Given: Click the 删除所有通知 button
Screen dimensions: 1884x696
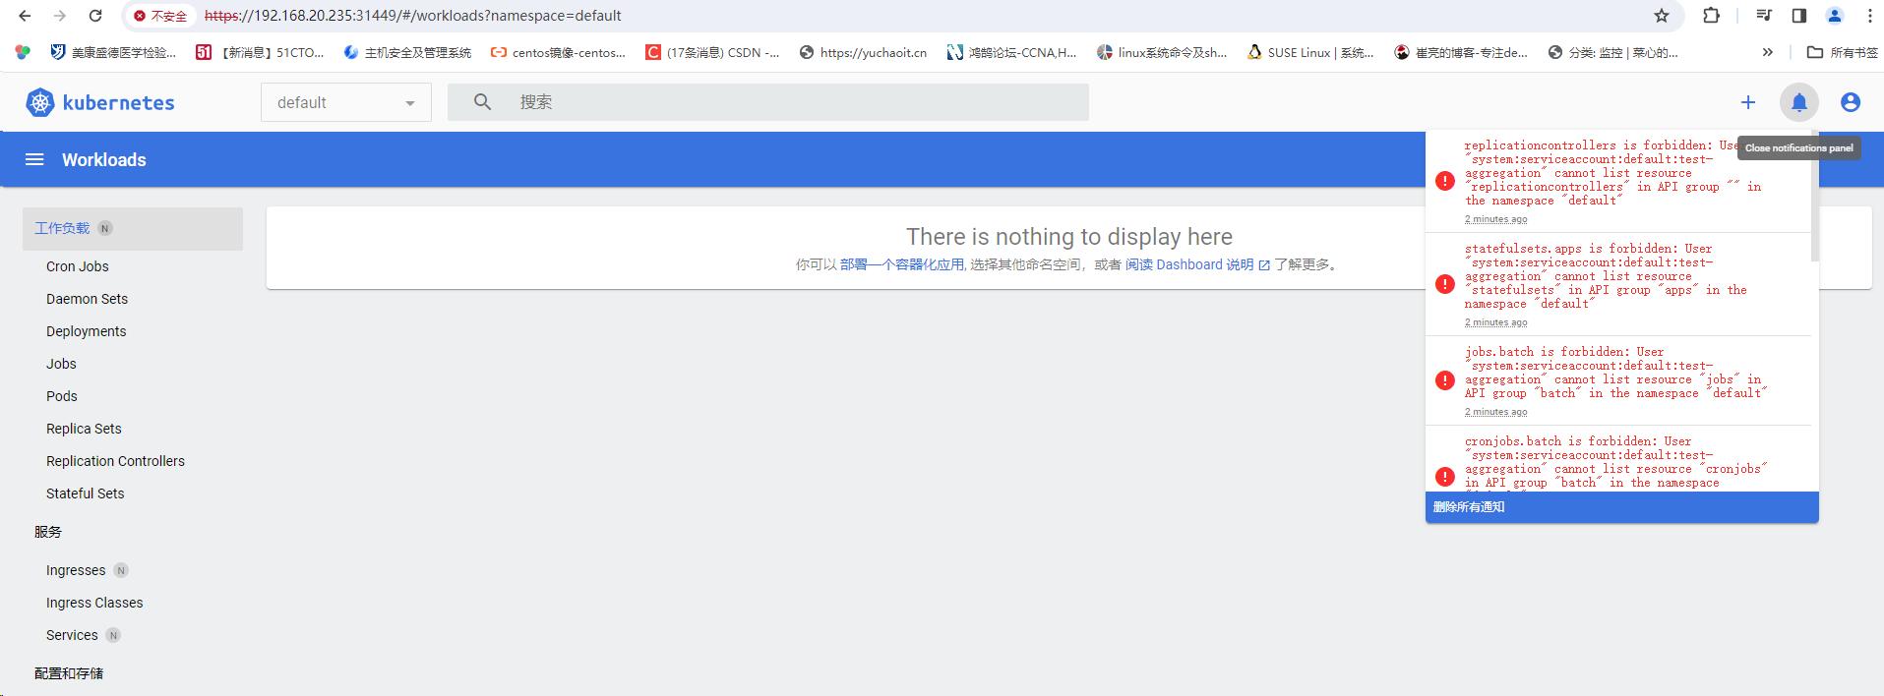Looking at the screenshot, I should click(x=1621, y=507).
